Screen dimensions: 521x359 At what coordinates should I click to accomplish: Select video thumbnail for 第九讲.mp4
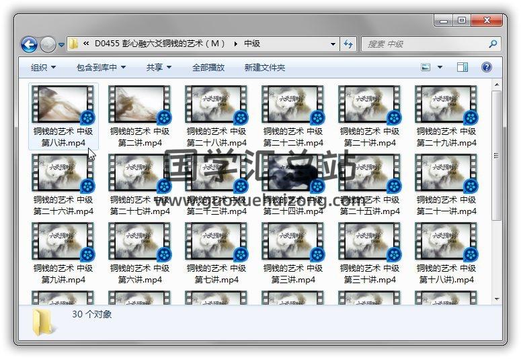(63, 241)
